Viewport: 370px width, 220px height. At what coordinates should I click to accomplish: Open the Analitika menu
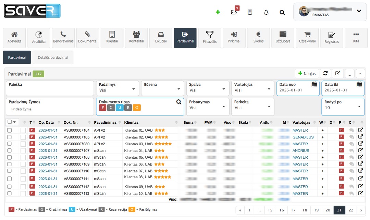coord(39,38)
